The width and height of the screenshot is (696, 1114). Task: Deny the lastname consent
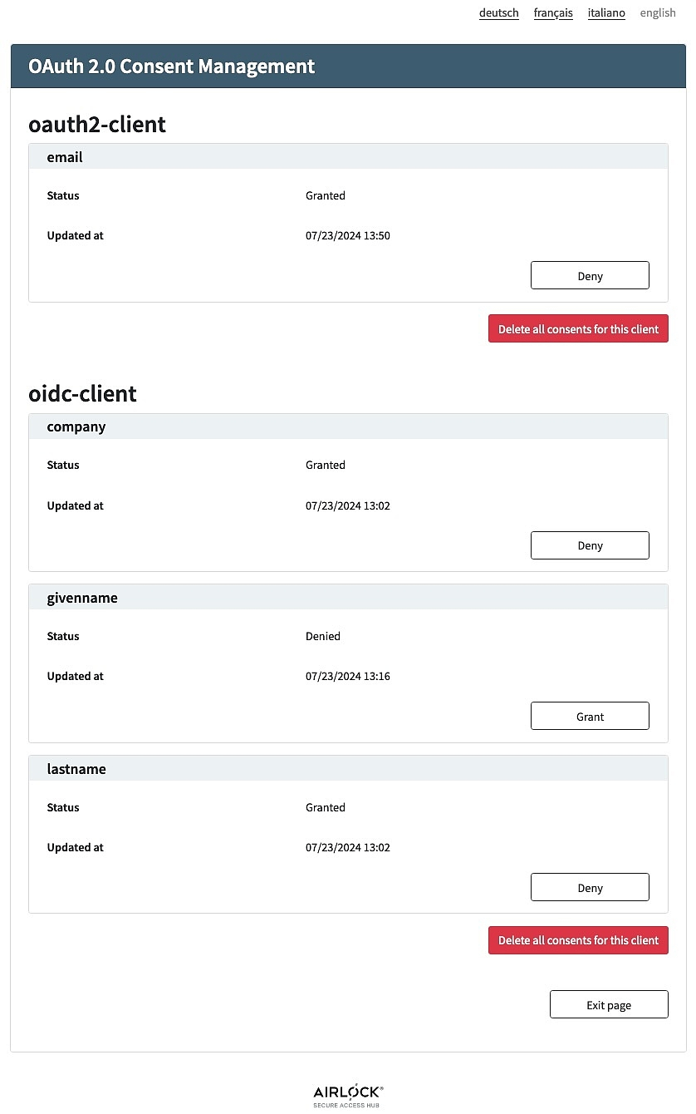pos(590,888)
